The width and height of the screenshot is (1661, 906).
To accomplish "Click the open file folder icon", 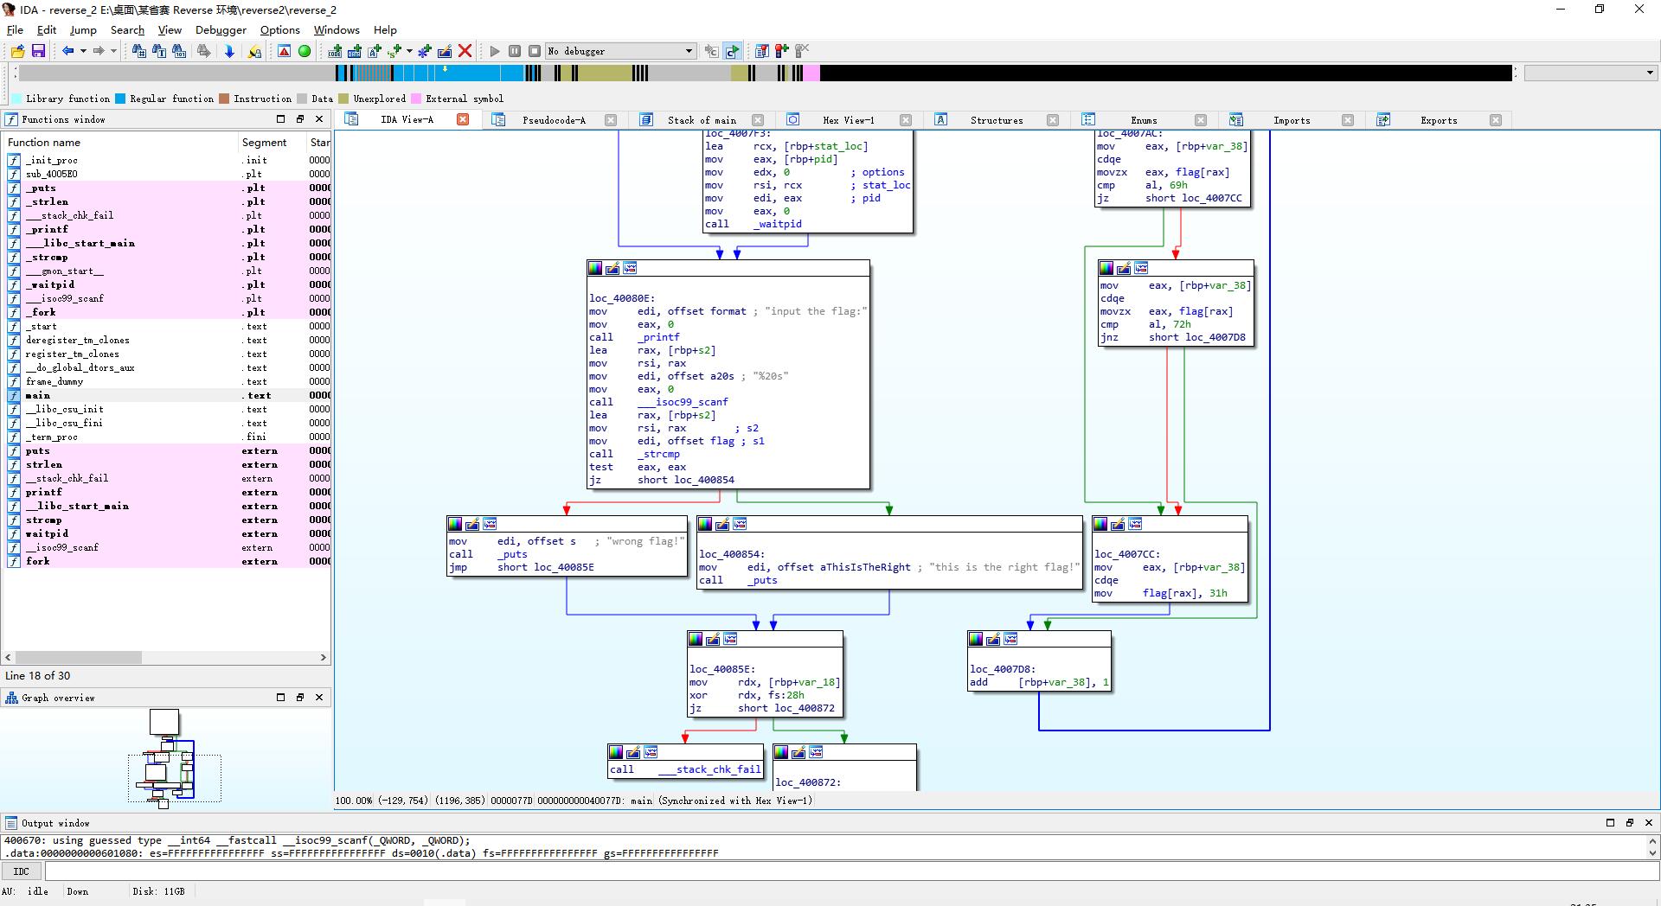I will tap(17, 51).
